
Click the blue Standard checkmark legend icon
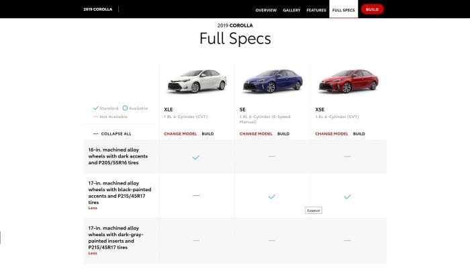[x=96, y=108]
